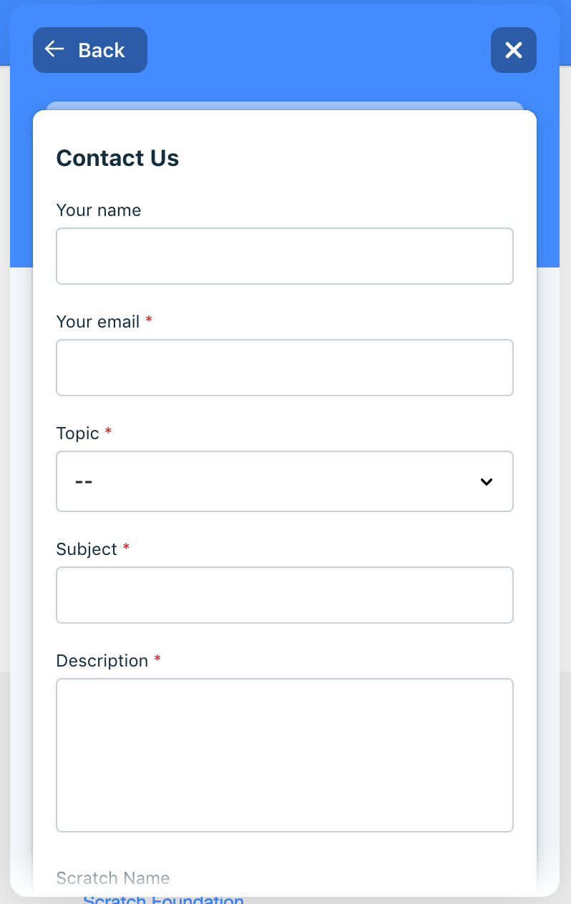Click the red asterisk beside Description
Viewport: 571px width, 904px height.
click(x=157, y=659)
